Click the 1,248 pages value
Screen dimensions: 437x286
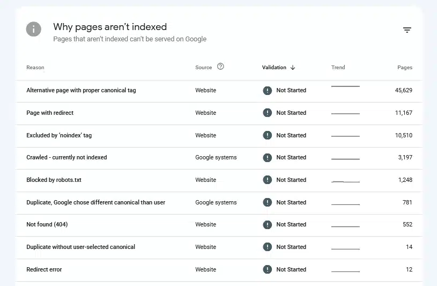point(405,180)
